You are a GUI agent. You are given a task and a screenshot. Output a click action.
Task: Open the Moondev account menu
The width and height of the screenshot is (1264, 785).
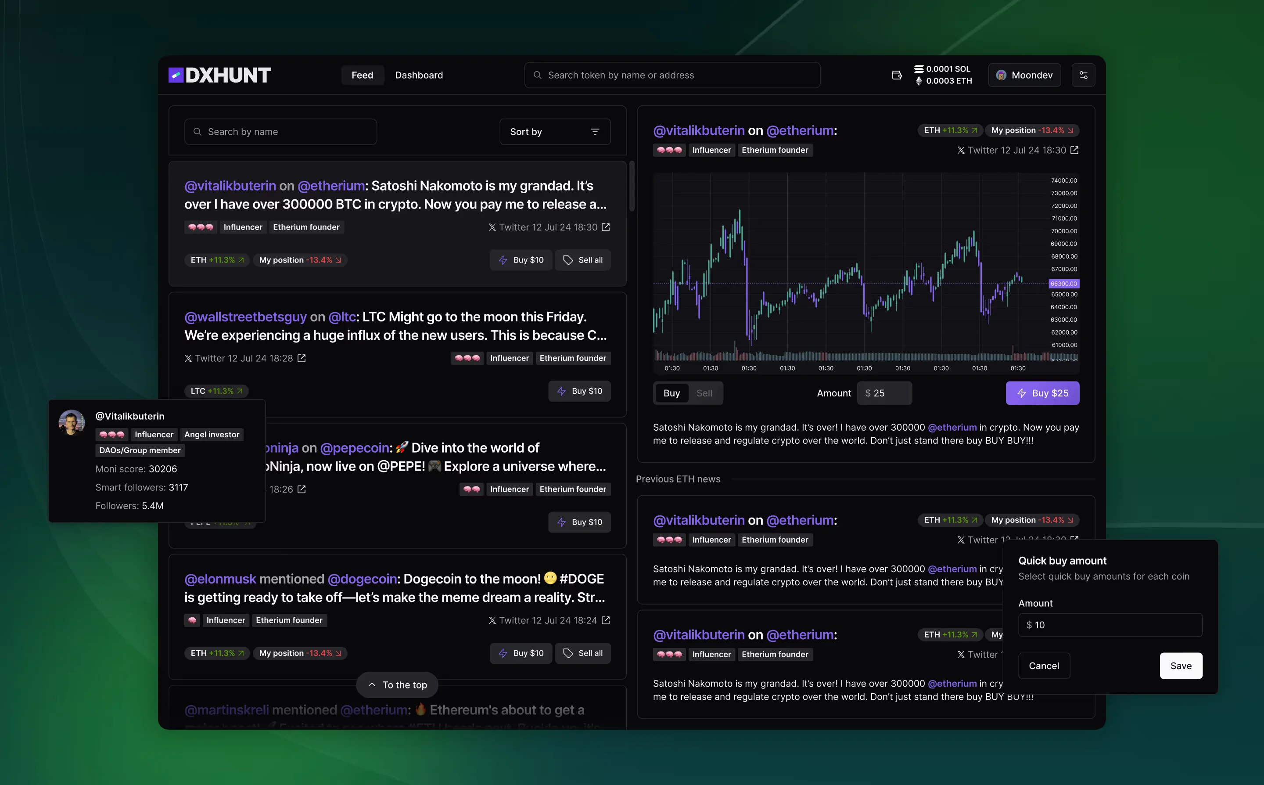click(x=1024, y=75)
